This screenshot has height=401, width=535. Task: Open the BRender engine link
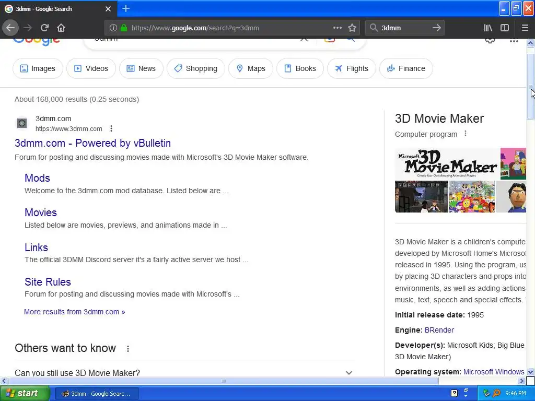coord(439,330)
